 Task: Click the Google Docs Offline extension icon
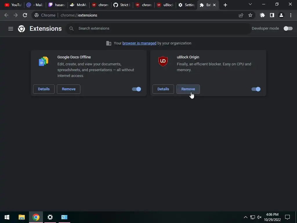point(44,61)
